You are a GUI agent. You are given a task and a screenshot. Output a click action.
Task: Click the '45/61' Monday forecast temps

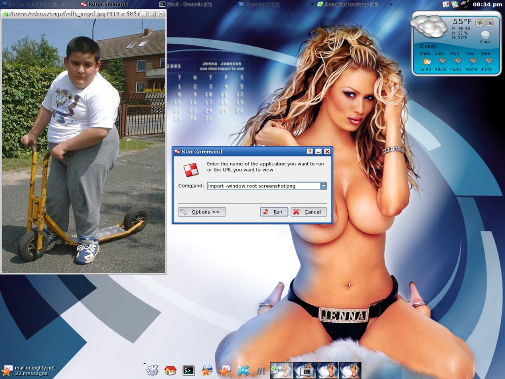coord(456,69)
